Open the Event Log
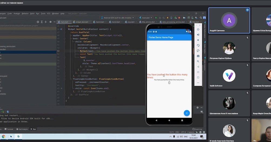The width and height of the screenshot is (271, 142). click(197, 129)
